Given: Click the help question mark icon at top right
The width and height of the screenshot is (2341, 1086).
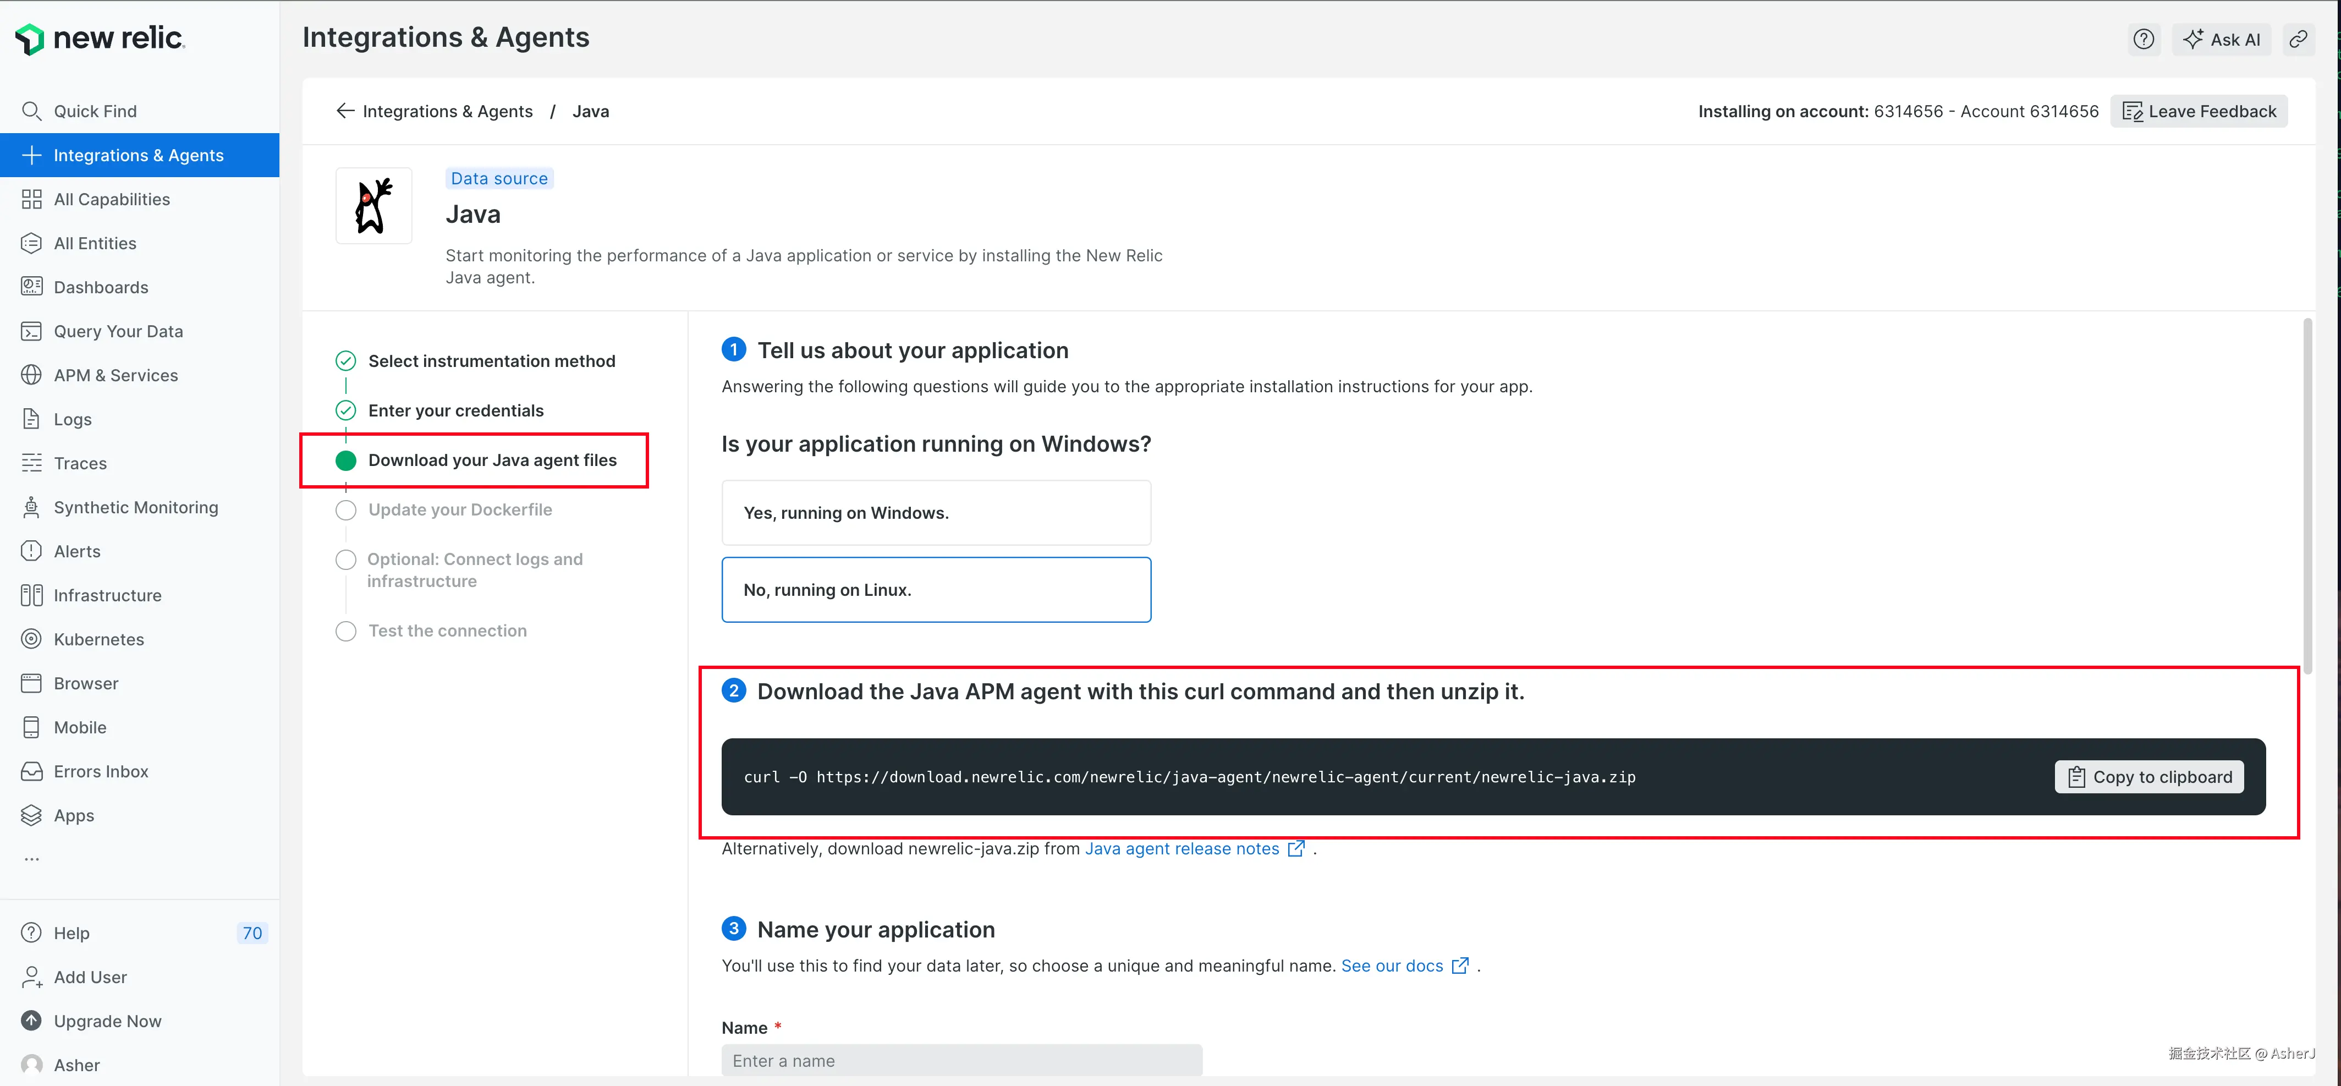Looking at the screenshot, I should coord(2143,39).
